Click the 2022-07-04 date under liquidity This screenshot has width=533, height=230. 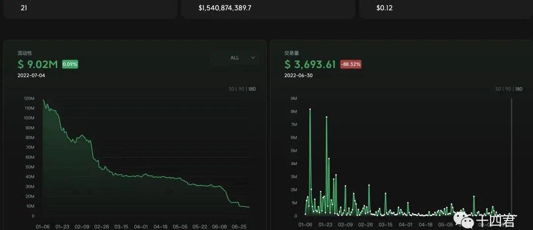point(32,75)
